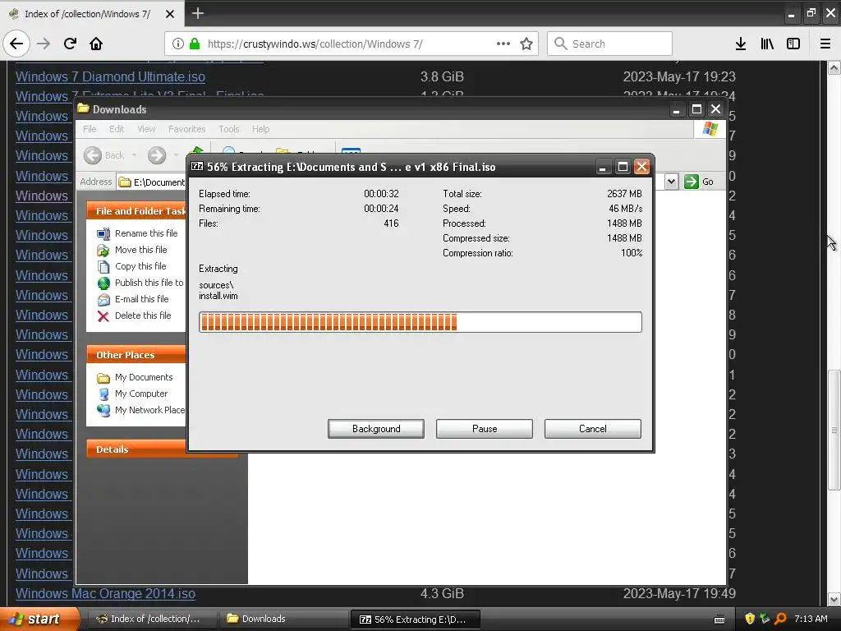Click browser page scrollbar down arrow

pos(834,599)
